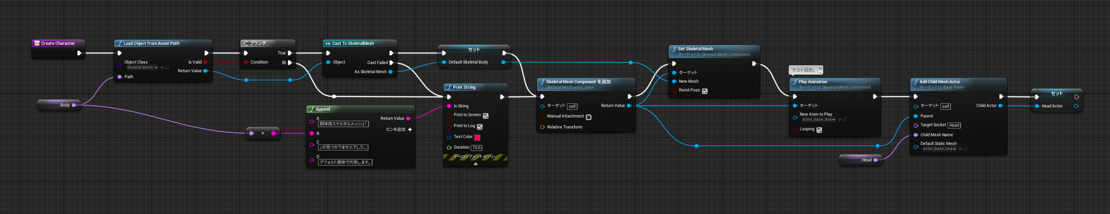This screenshot has width=1110, height=214.
Task: Collapse the Print String advanced options arrow
Action: pyautogui.click(x=475, y=163)
